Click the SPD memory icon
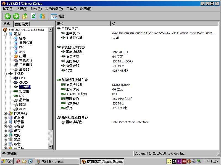 pyautogui.click(x=16, y=96)
